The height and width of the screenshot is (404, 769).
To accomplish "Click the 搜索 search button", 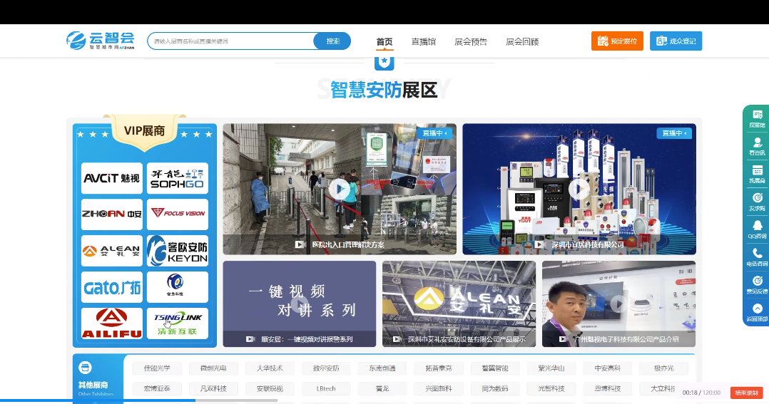I will click(332, 41).
